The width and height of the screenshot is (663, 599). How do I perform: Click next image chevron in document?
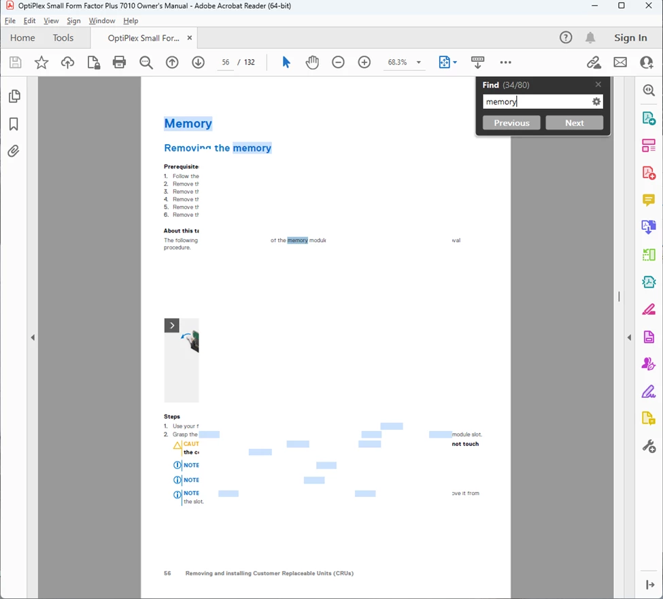[x=171, y=326]
